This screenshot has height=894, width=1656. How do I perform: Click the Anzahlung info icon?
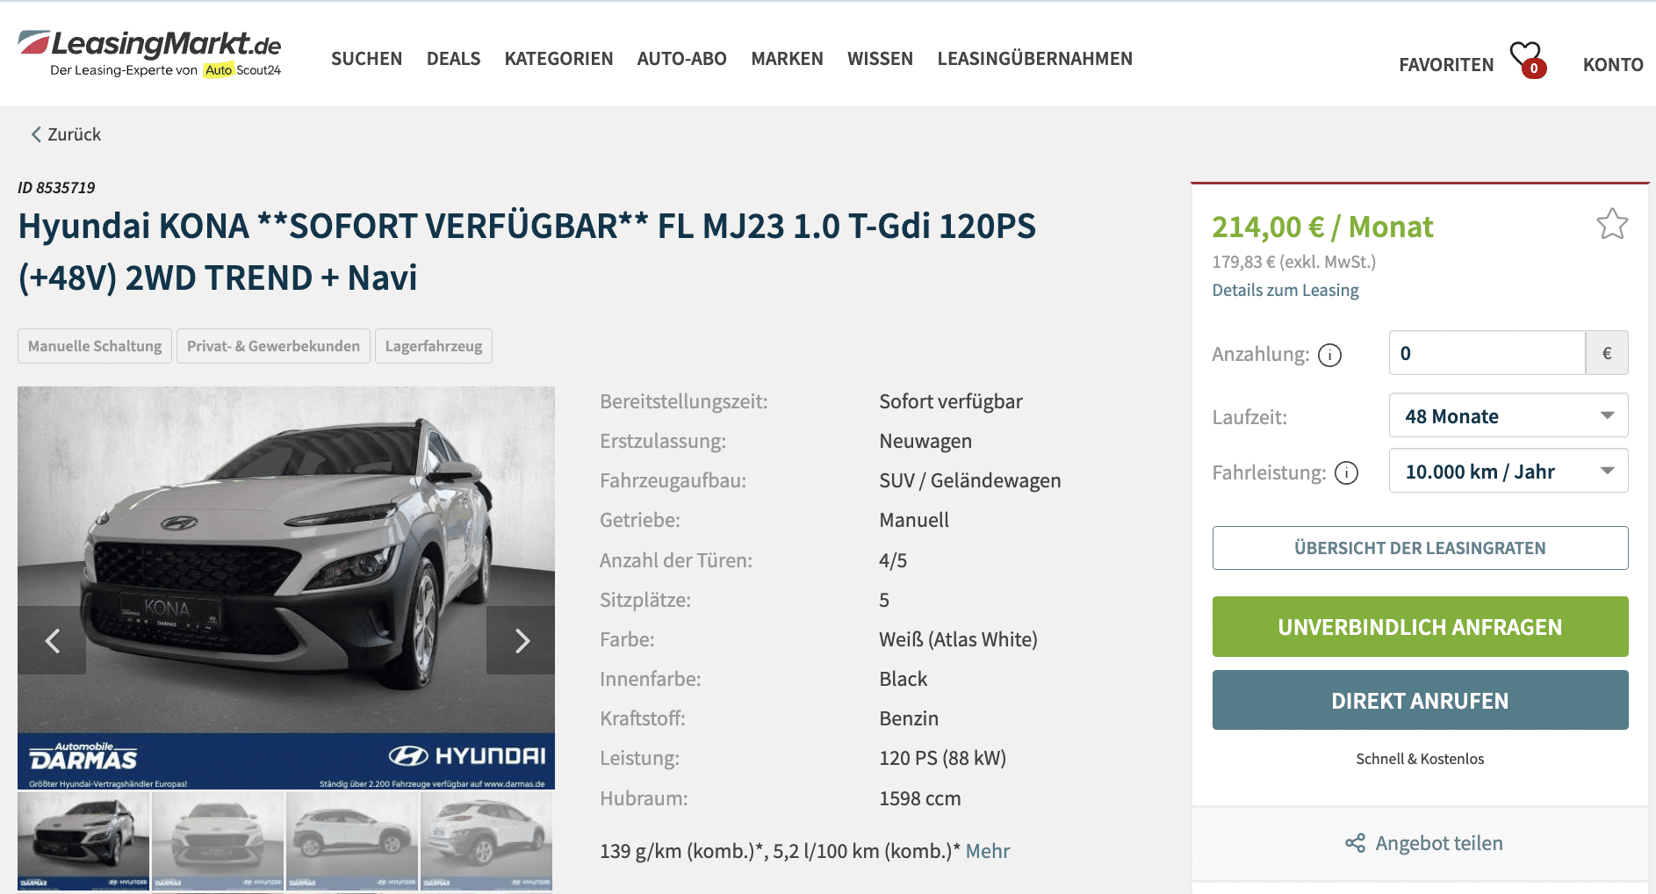1330,355
